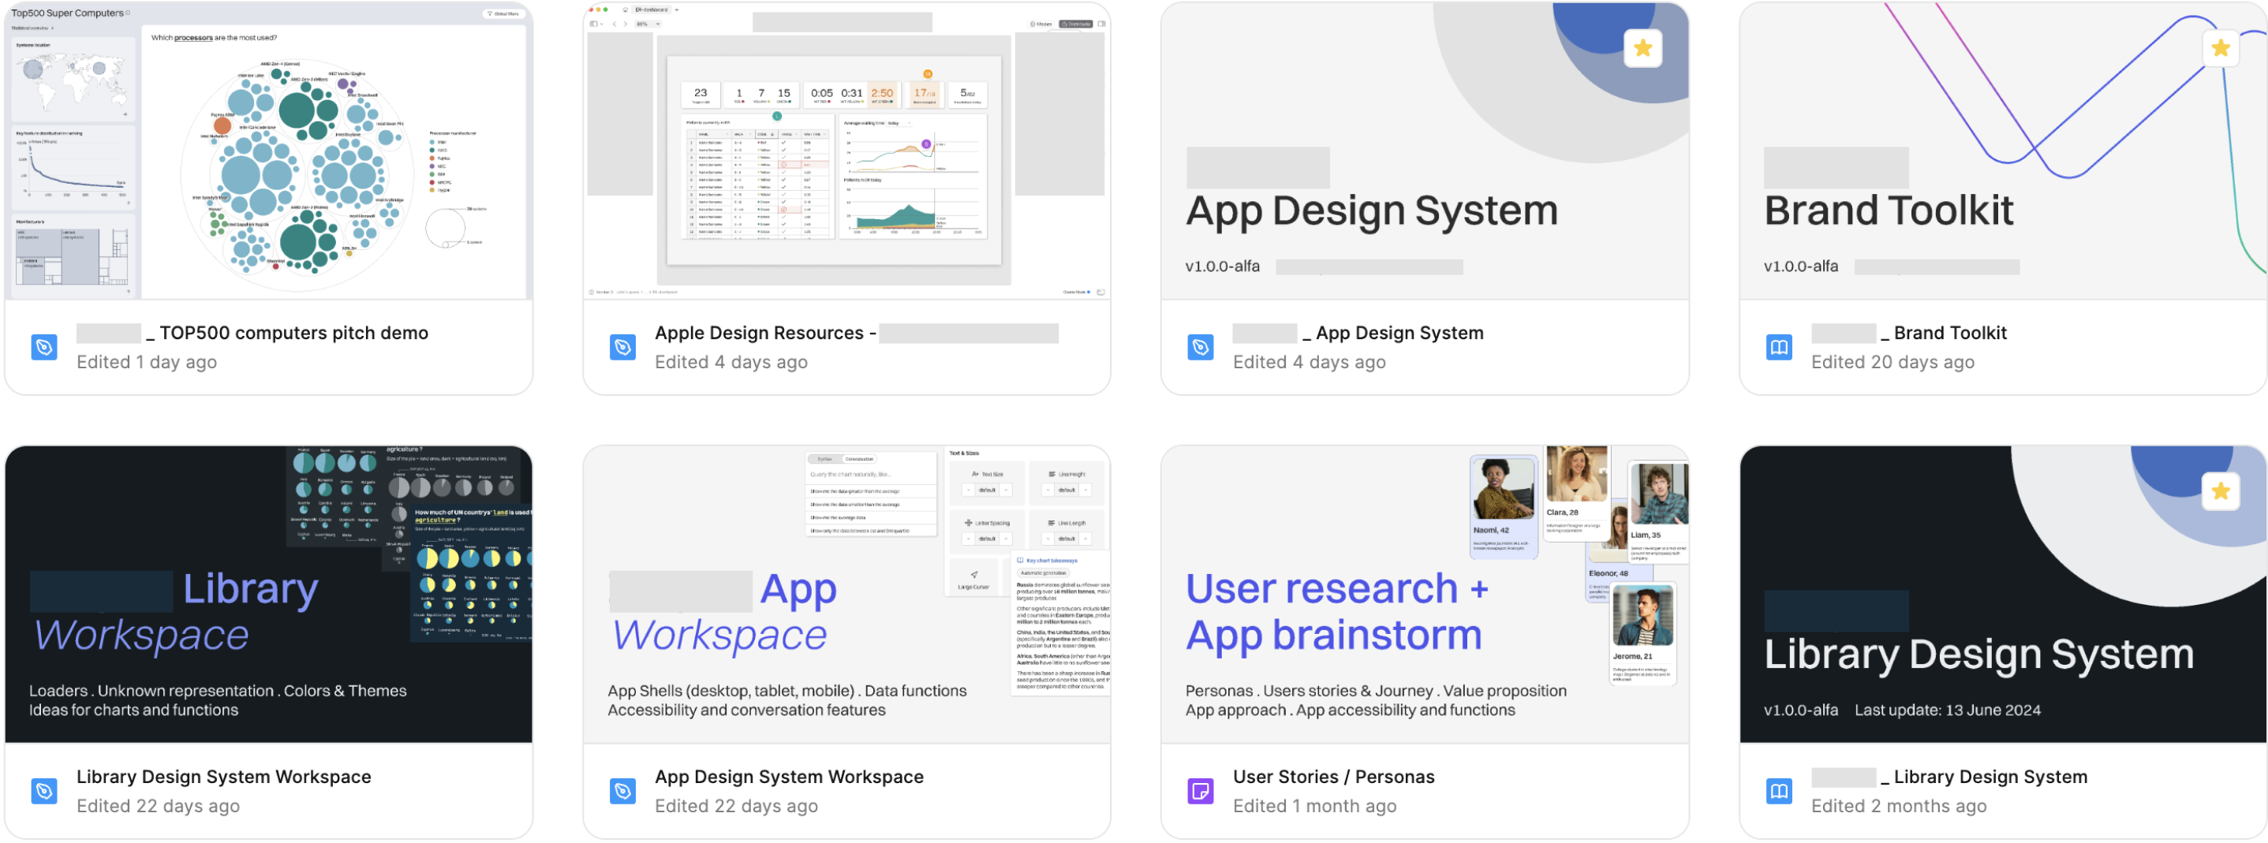Click the library book icon beside Brand Toolkit
This screenshot has width=2268, height=843.
pos(1778,348)
